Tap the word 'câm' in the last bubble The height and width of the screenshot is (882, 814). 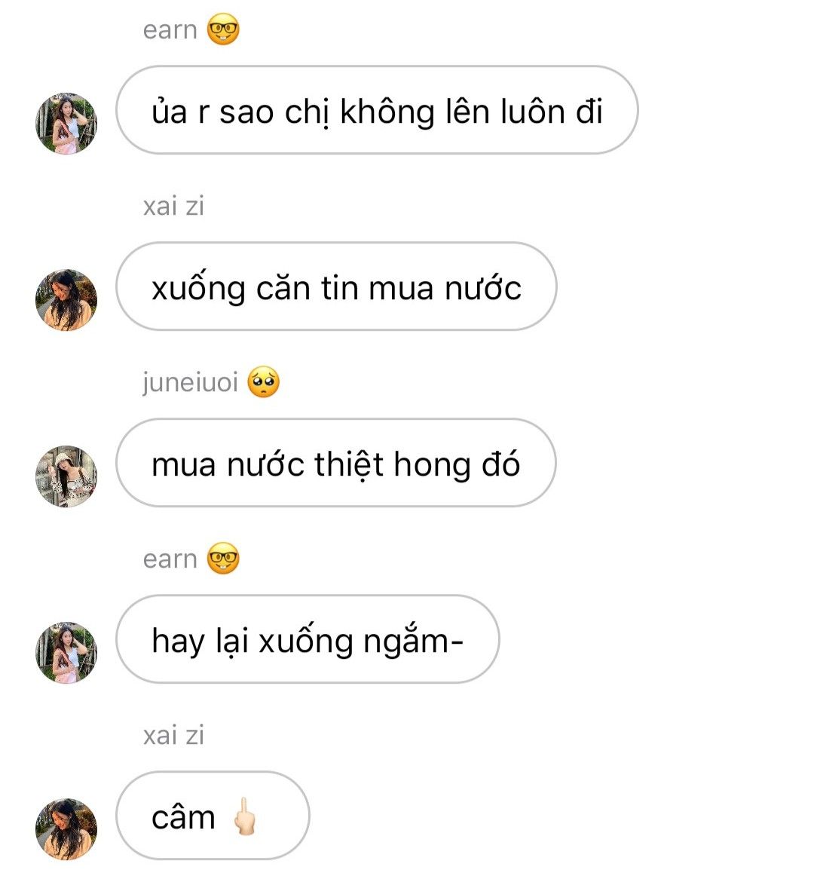point(183,817)
